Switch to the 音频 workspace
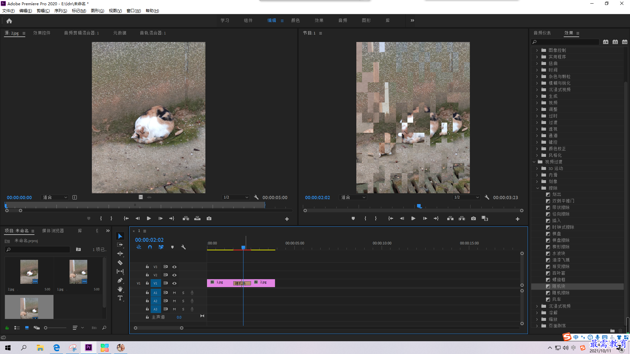 [x=343, y=20]
